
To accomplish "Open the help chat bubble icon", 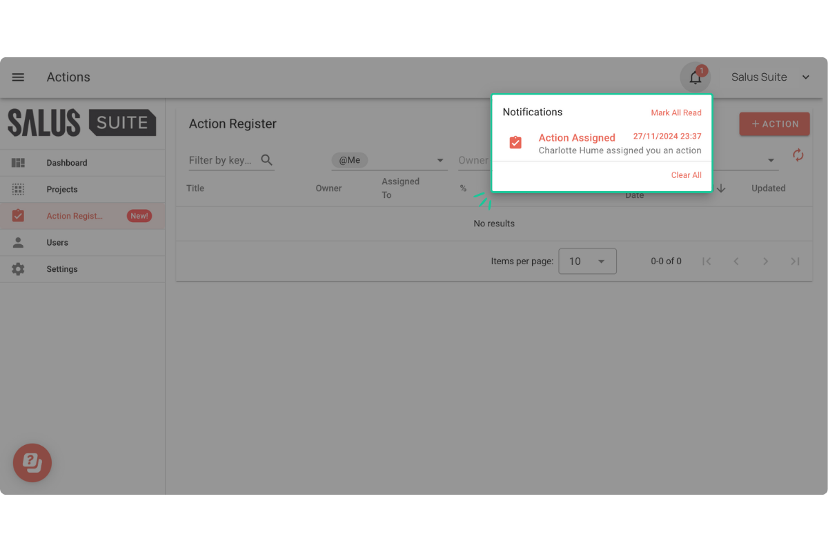I will coord(32,462).
